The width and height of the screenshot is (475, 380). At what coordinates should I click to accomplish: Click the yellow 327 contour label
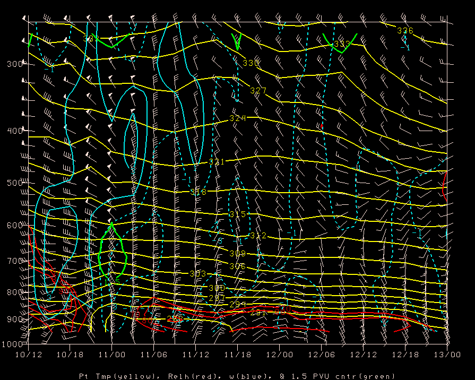point(258,91)
